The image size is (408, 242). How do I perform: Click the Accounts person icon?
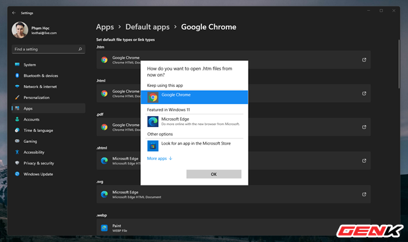tap(17, 119)
